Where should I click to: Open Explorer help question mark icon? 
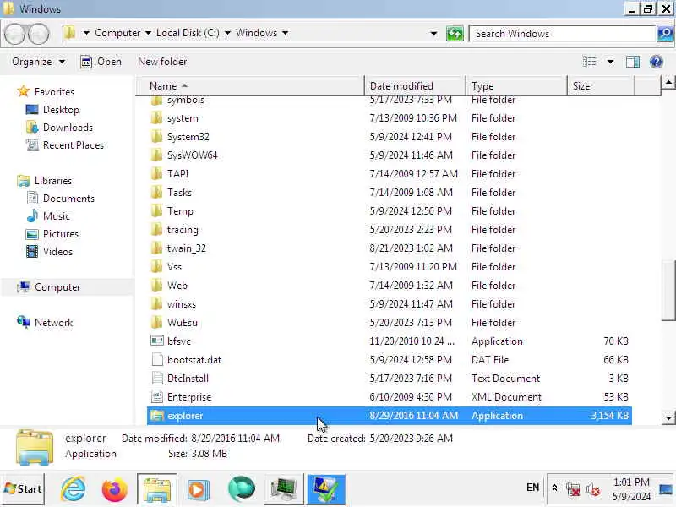click(x=657, y=62)
